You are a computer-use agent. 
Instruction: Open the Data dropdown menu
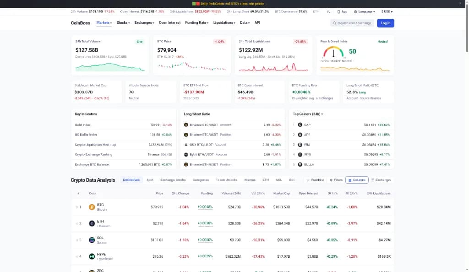pyautogui.click(x=245, y=23)
